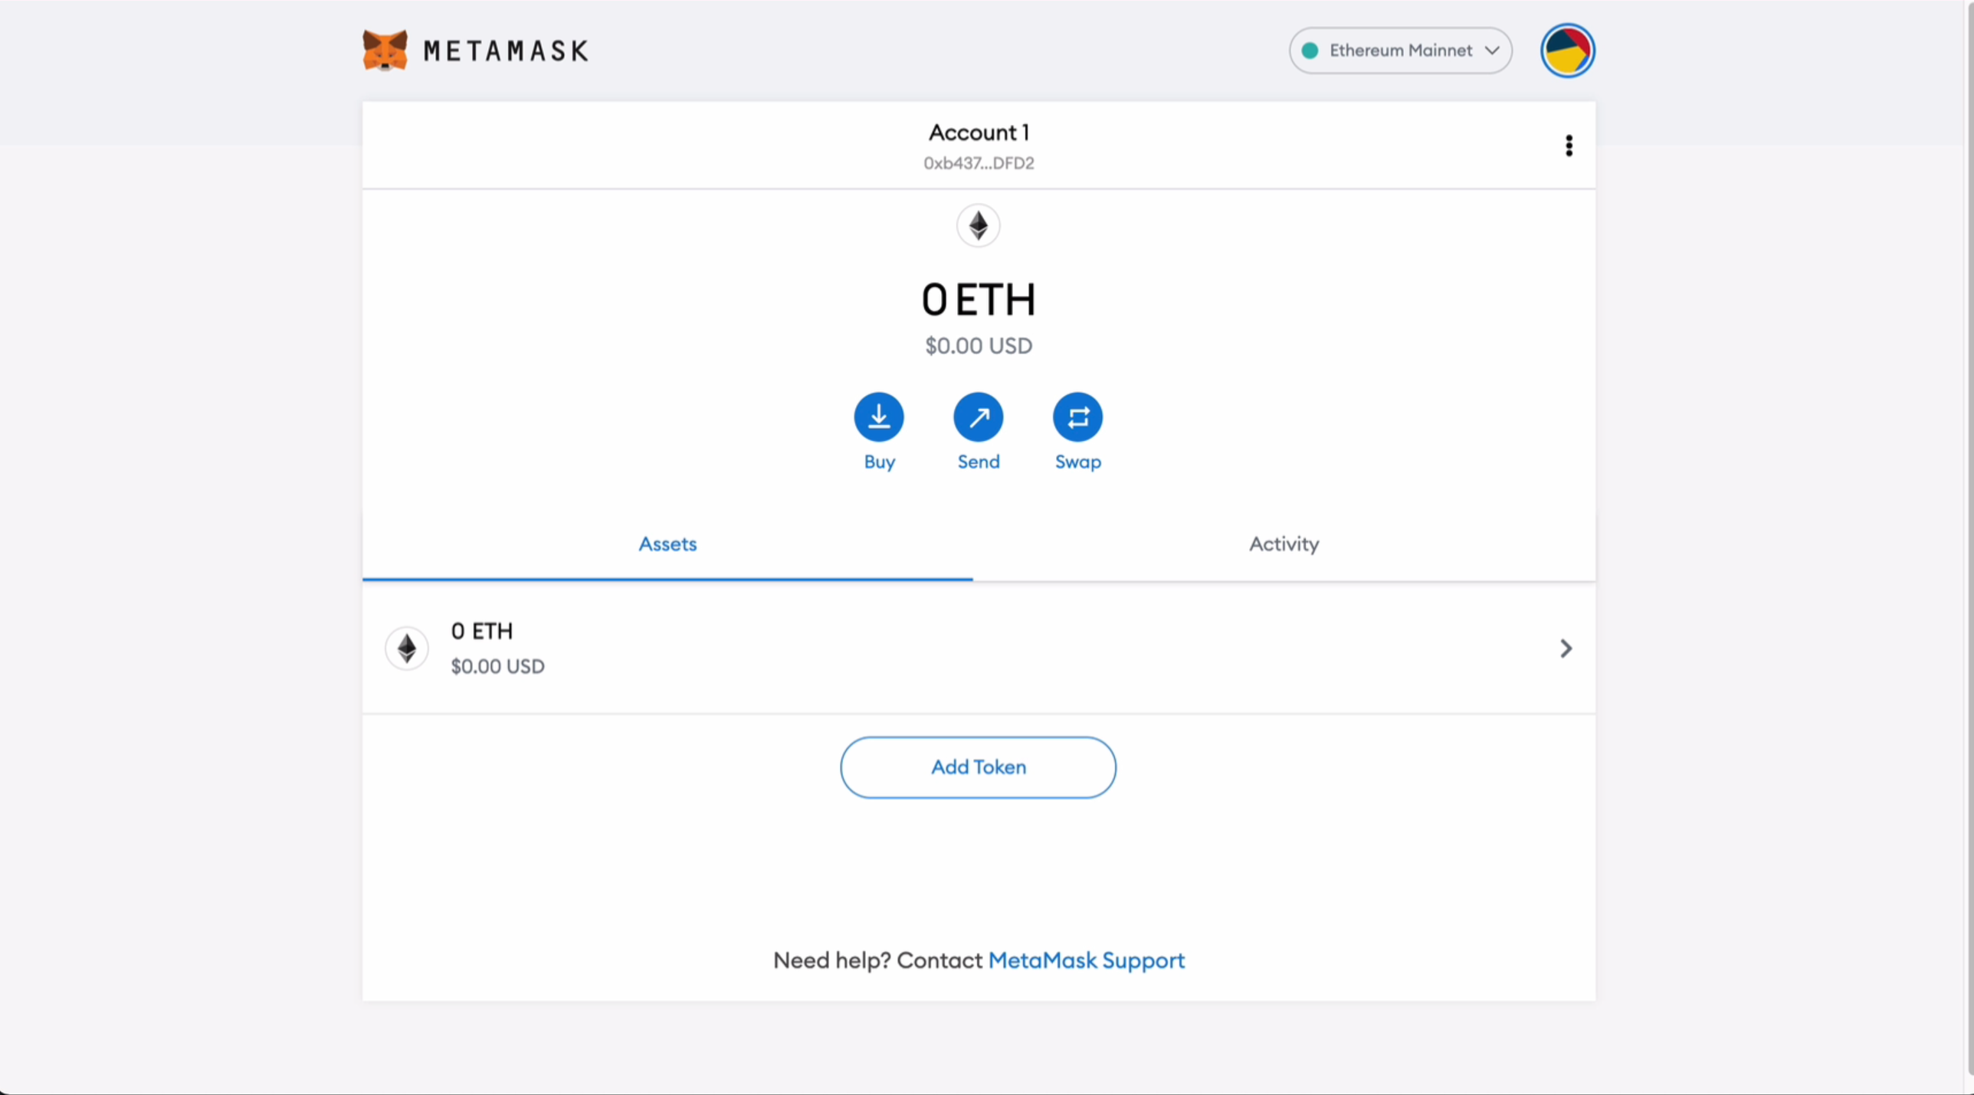The image size is (1974, 1095).
Task: Click the Swap label text
Action: tap(1077, 463)
